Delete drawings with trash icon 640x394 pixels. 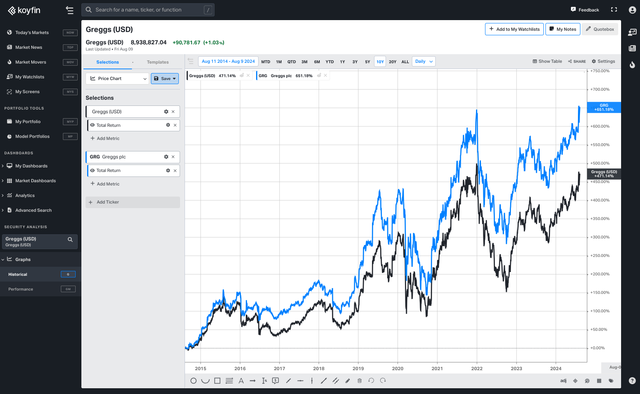360,381
